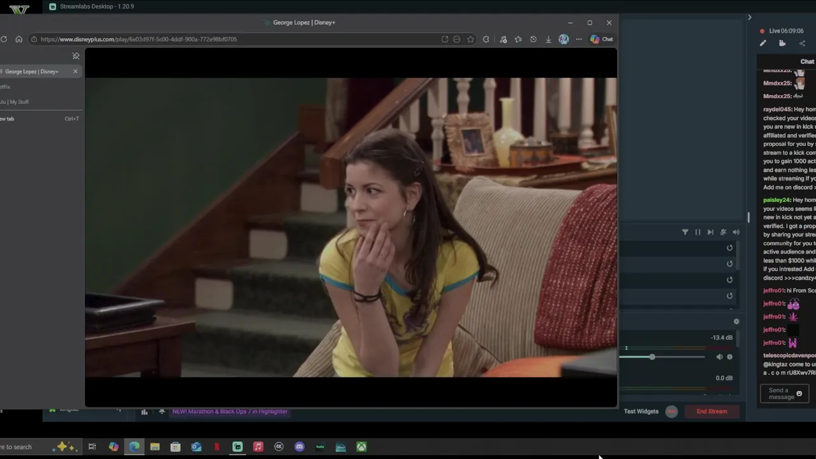Close the George Lopez | Disney+ tab

[75, 71]
